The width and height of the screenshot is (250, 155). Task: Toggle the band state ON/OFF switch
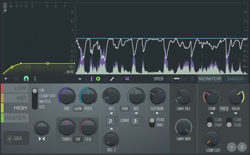[35, 99]
